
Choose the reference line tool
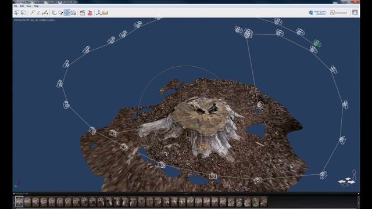coord(39,13)
